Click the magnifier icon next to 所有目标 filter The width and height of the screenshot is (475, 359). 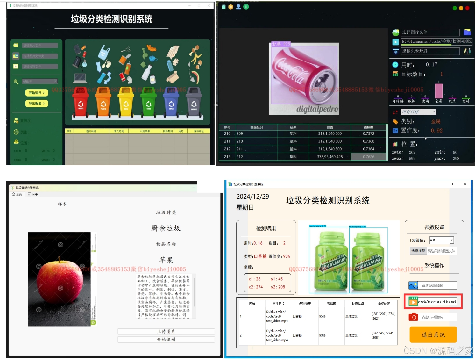15,81
